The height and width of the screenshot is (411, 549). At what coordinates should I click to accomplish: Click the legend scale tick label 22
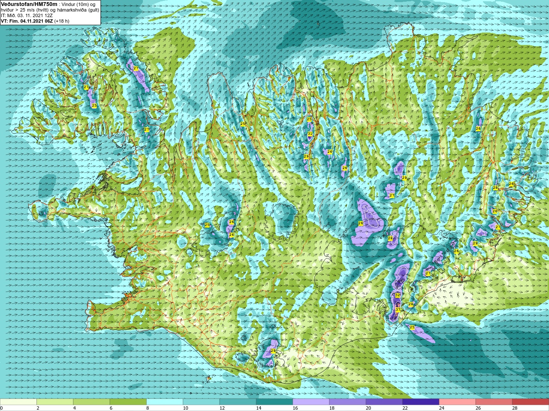[x=405, y=408]
